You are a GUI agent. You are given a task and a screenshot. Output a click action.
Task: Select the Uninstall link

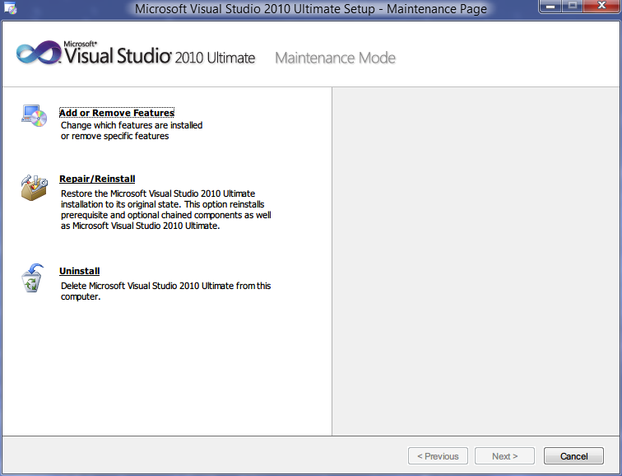pyautogui.click(x=80, y=271)
